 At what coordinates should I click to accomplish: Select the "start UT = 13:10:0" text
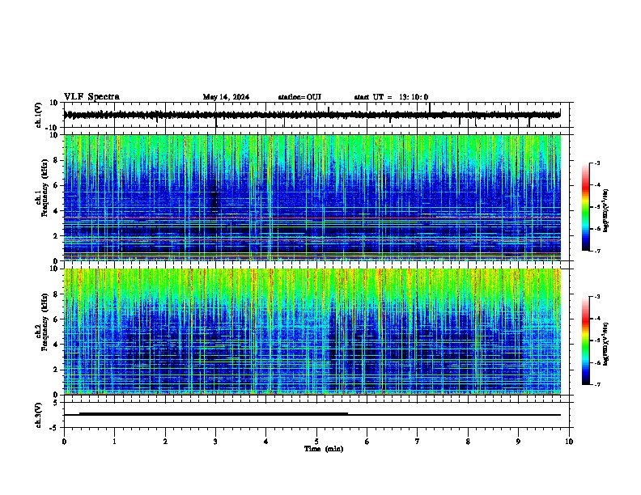(x=391, y=97)
